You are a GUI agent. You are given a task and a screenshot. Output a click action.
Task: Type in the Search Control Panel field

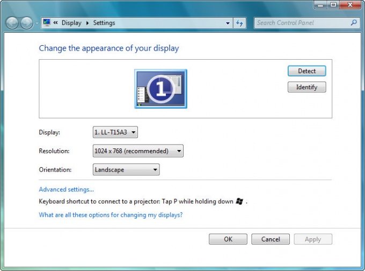(x=302, y=23)
